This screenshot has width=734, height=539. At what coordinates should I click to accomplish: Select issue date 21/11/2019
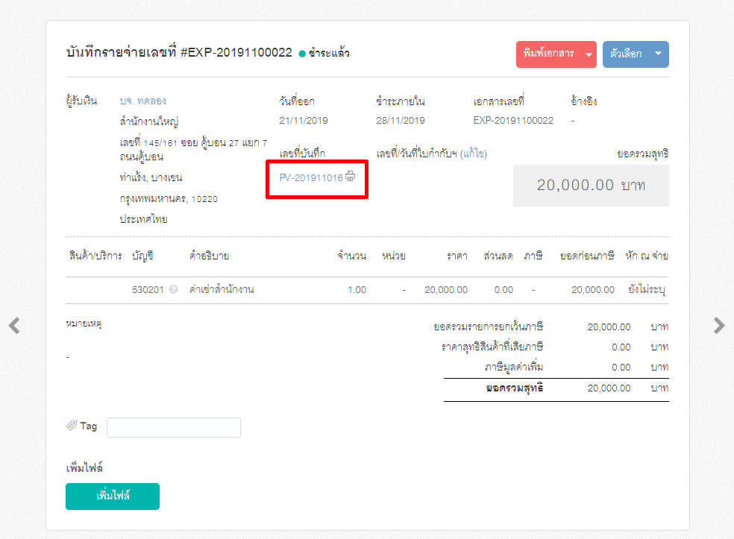point(304,120)
